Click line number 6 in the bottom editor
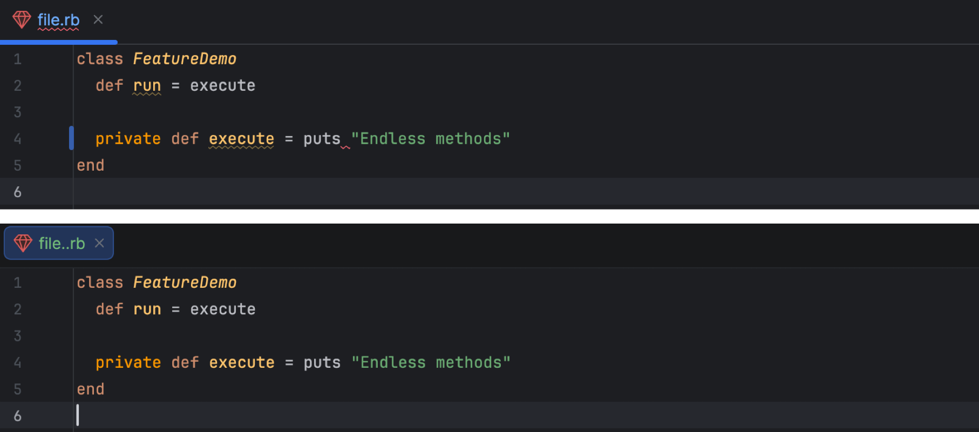Viewport: 979px width, 432px height. click(18, 416)
